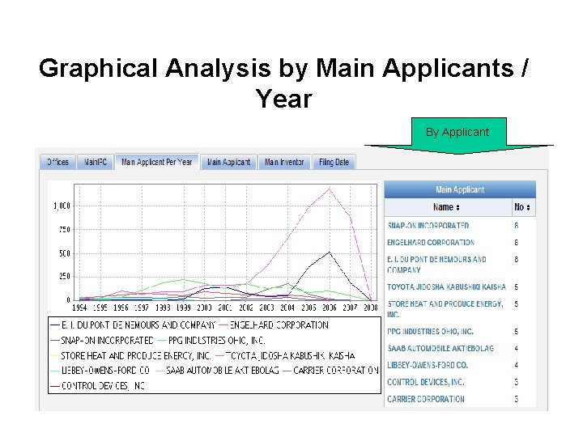Click CONTROL DEVICES, INC. table link

[x=426, y=382]
